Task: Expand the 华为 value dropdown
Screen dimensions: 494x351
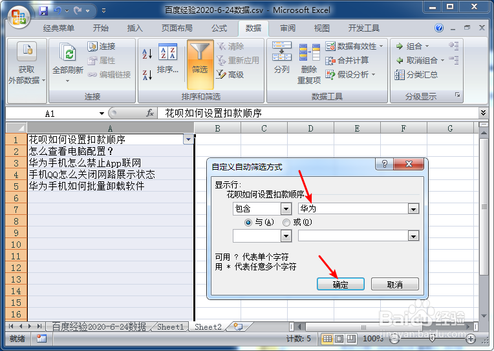Action: click(x=413, y=208)
